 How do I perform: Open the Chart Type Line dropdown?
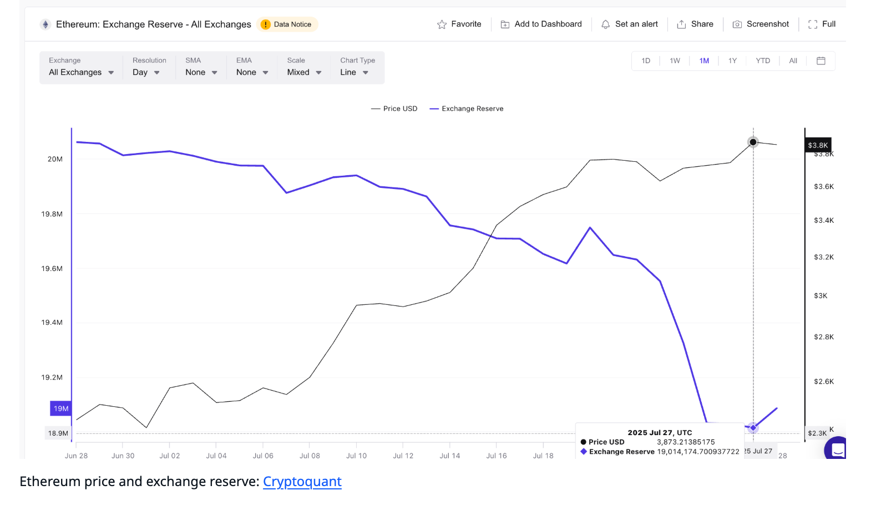[x=354, y=73]
